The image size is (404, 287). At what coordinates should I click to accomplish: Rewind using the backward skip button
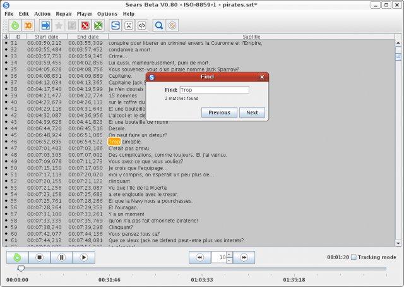point(199,257)
